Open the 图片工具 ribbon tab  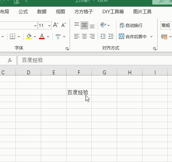coord(142,12)
